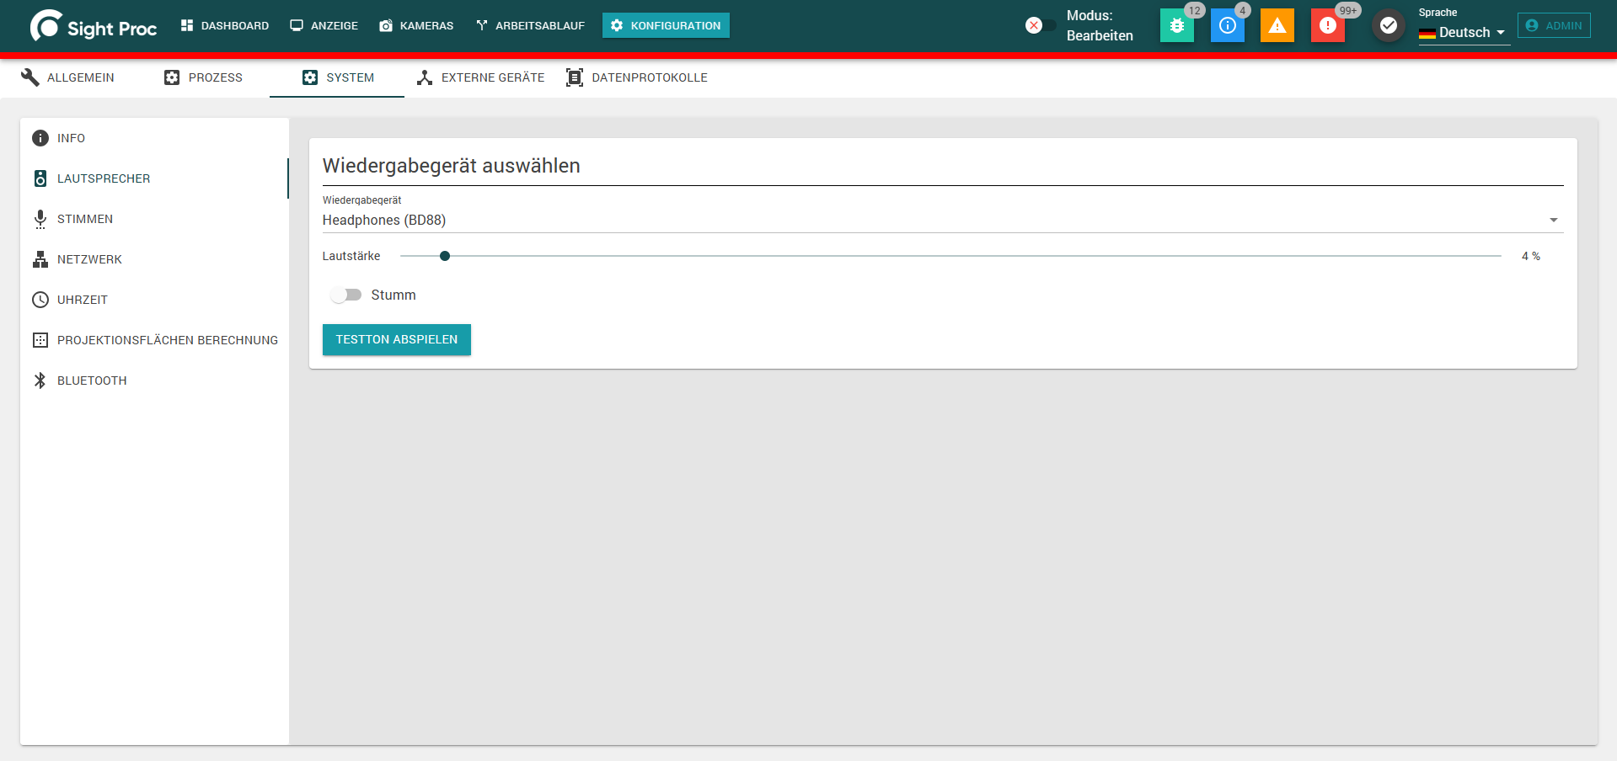
Task: Open the red error alert icon
Action: tap(1328, 25)
